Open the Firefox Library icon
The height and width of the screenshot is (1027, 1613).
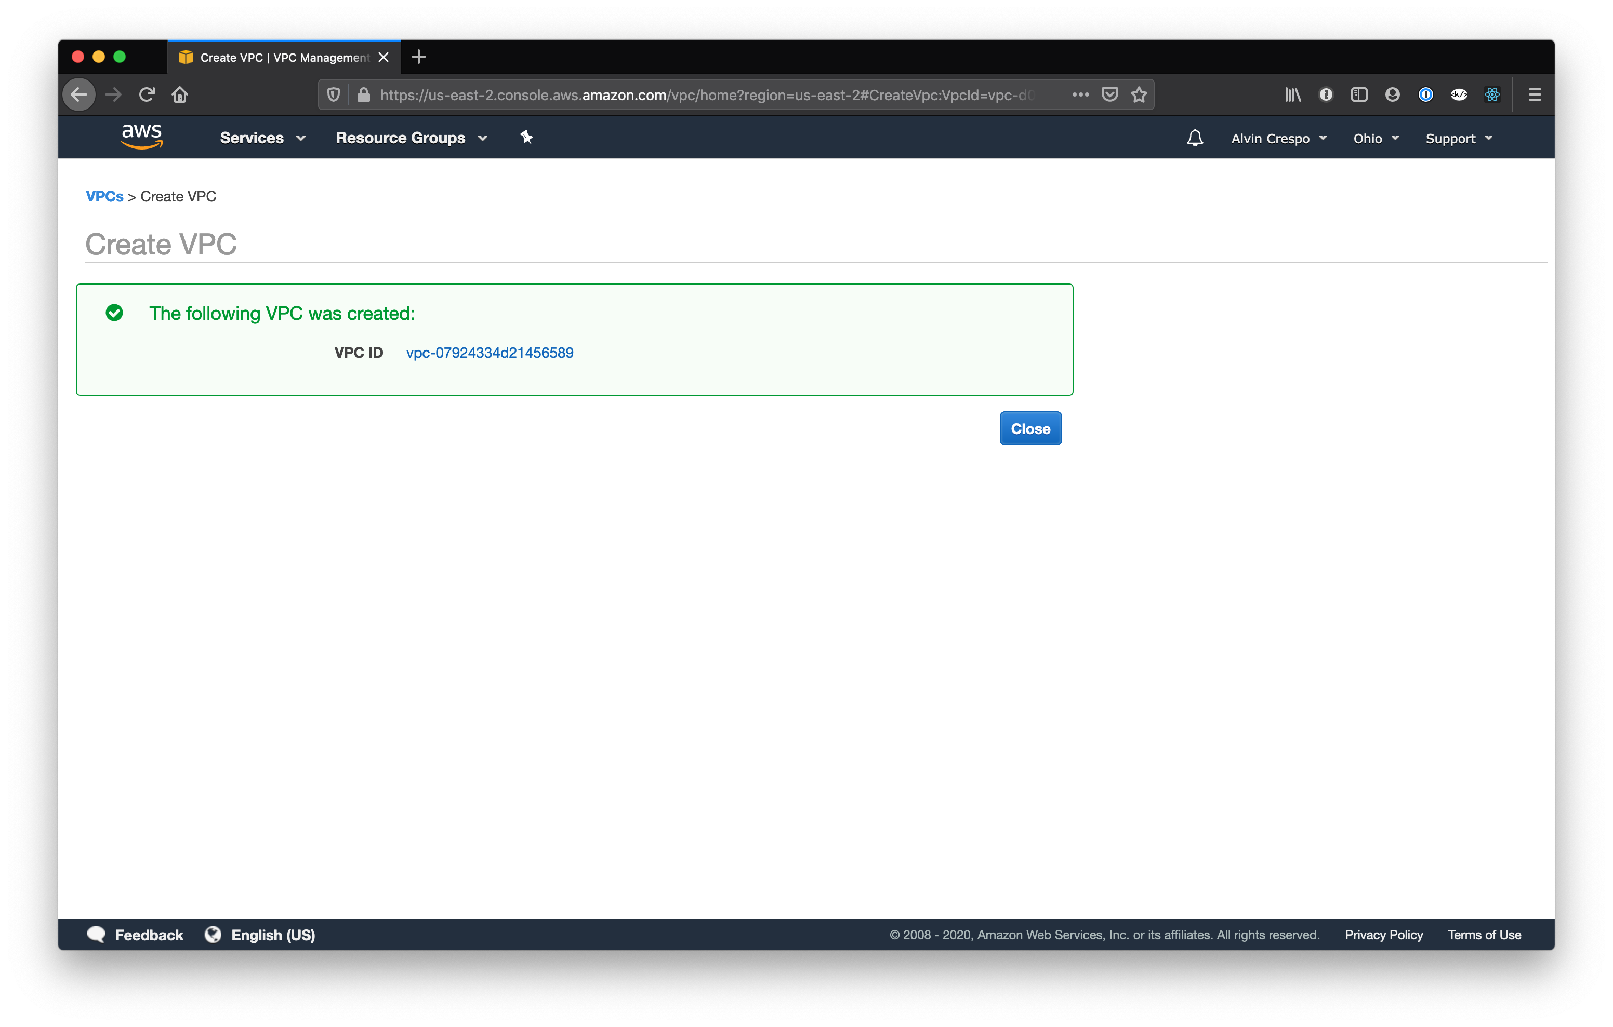coord(1293,94)
